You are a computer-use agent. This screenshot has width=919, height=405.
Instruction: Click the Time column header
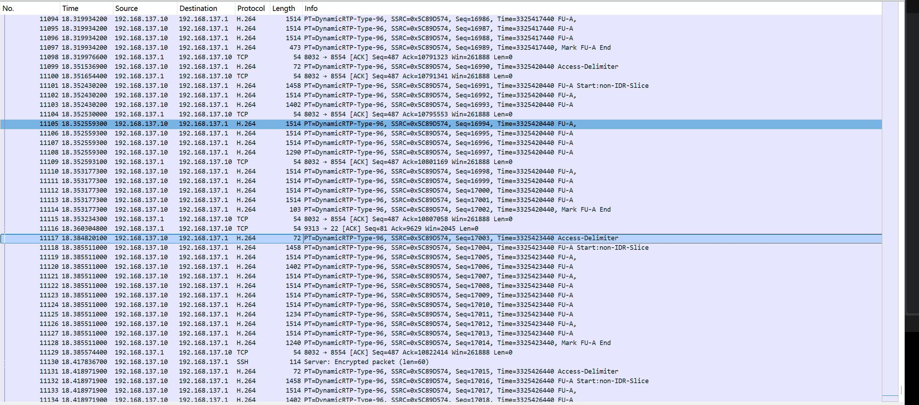[x=70, y=8]
